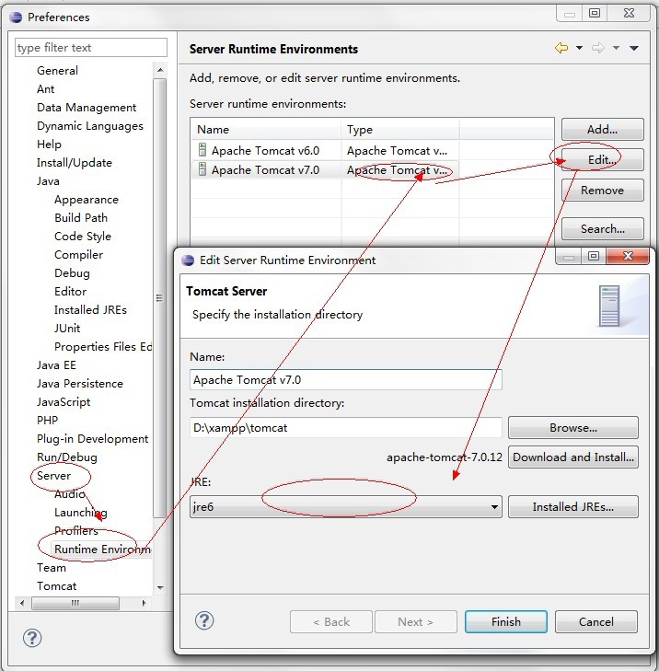Click the server Name input field
The width and height of the screenshot is (659, 671).
pos(346,379)
